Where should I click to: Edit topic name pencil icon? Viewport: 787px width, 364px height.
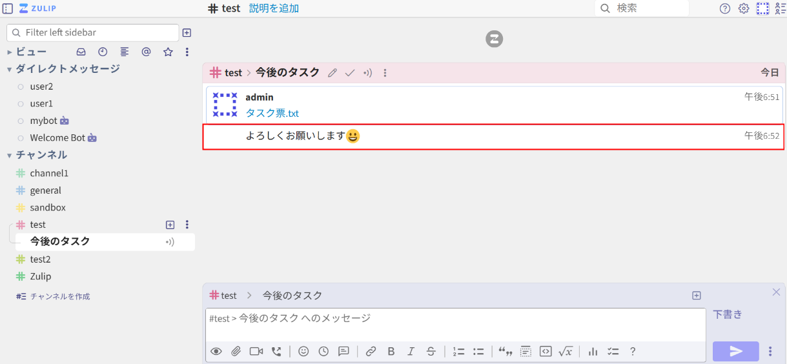[332, 73]
